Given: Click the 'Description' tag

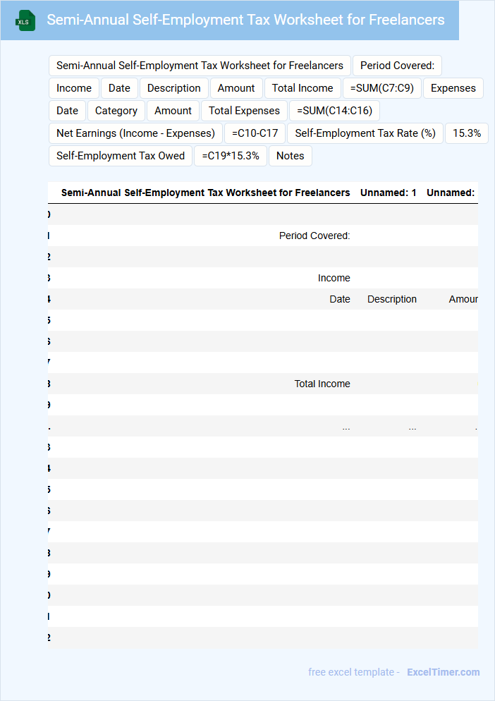Looking at the screenshot, I should (174, 88).
